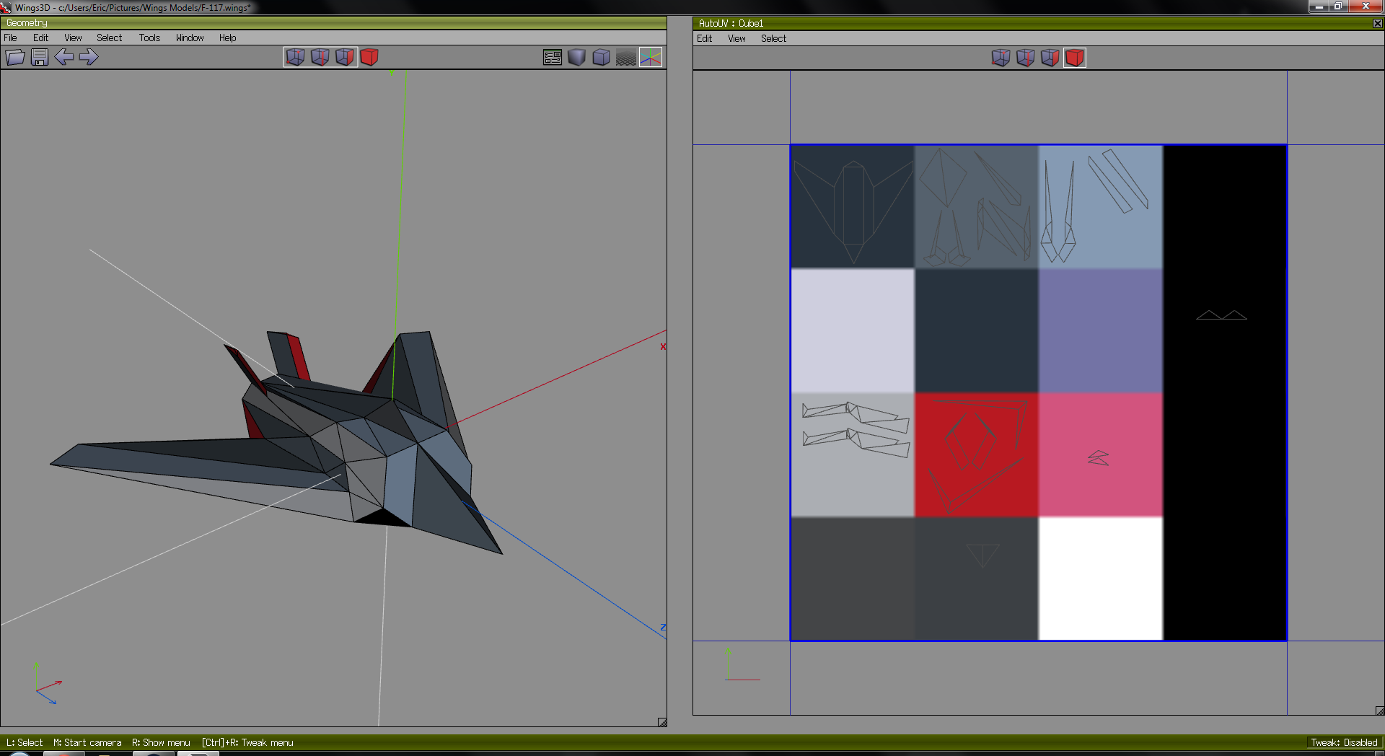Open a file with the folder icon
The image size is (1385, 756).
pyautogui.click(x=15, y=57)
